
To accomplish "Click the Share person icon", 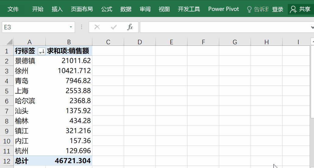I will 293,9.
